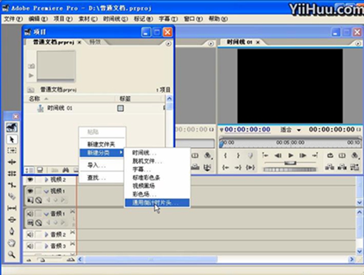
Task: Open the 时间线 menu in menu bar
Action: (x=115, y=19)
